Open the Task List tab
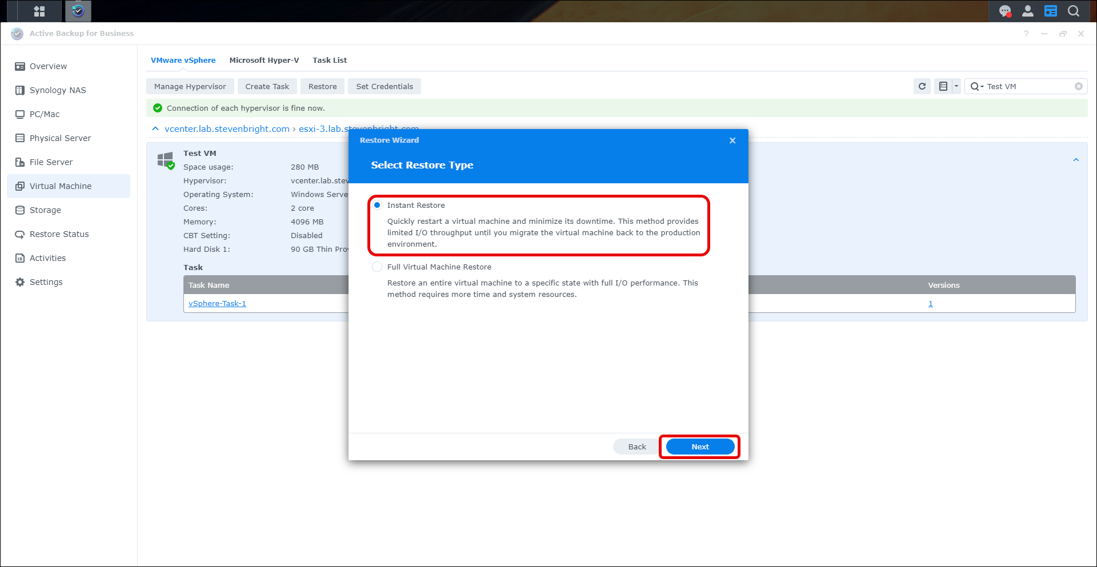The height and width of the screenshot is (567, 1097). coord(330,60)
